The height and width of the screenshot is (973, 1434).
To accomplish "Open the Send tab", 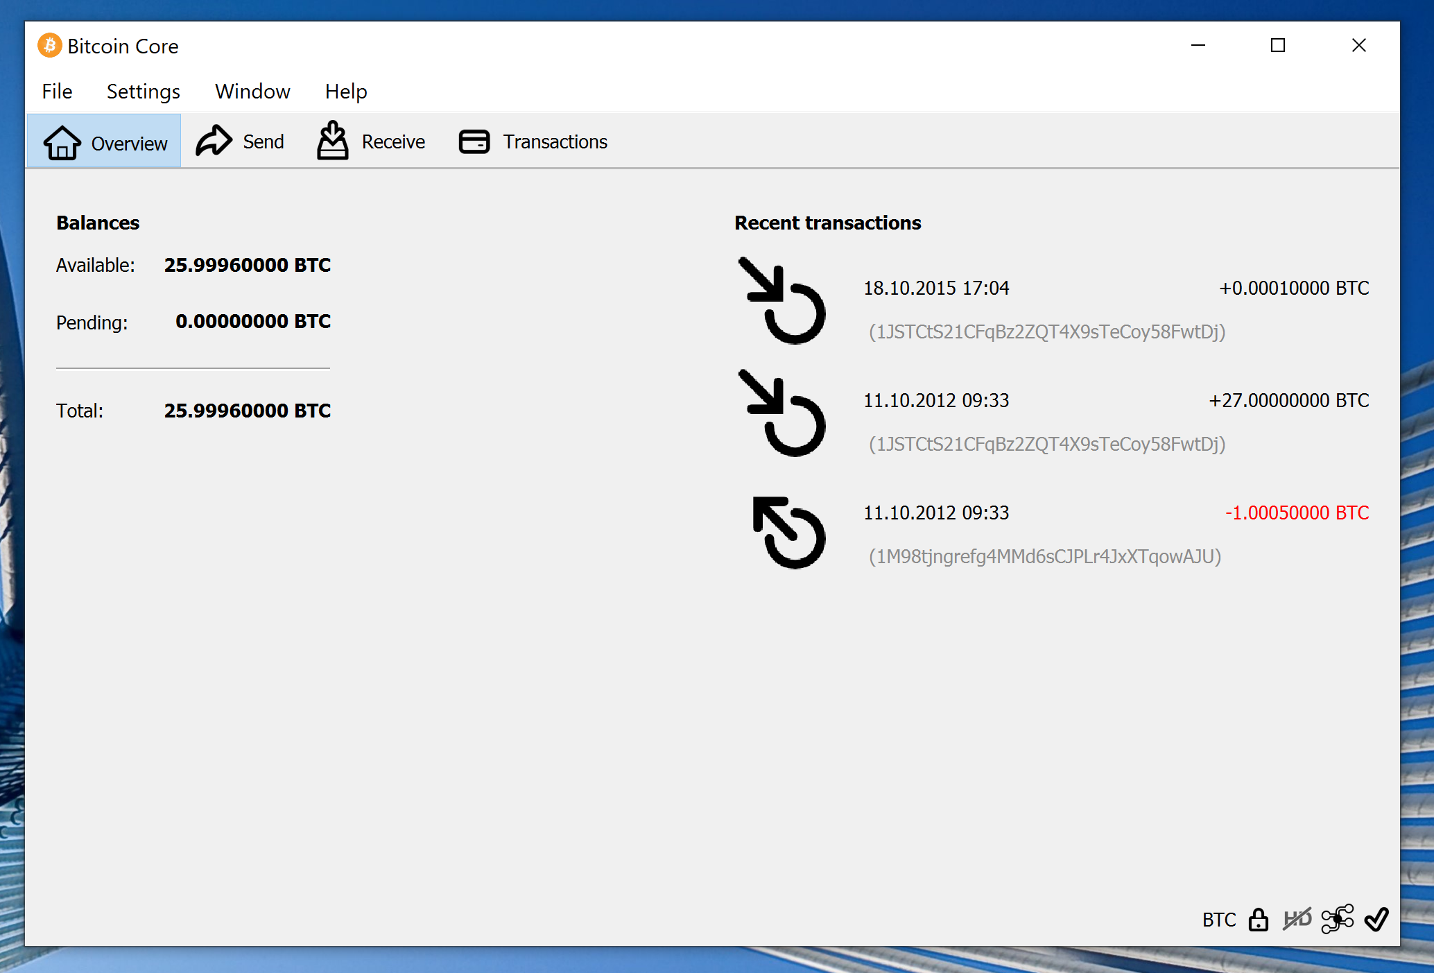I will 240,141.
